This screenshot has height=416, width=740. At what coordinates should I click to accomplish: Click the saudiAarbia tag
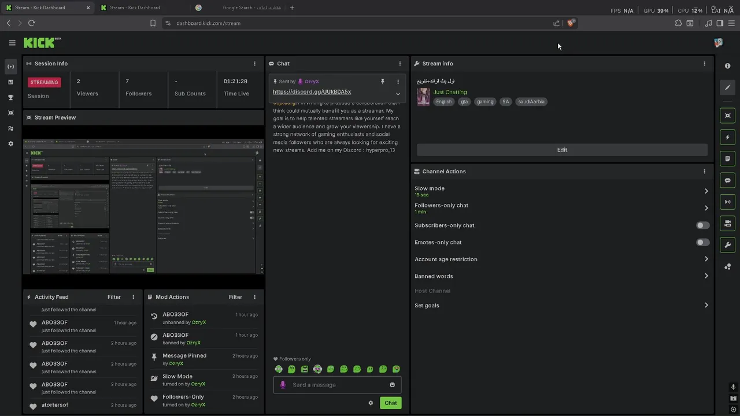531,102
